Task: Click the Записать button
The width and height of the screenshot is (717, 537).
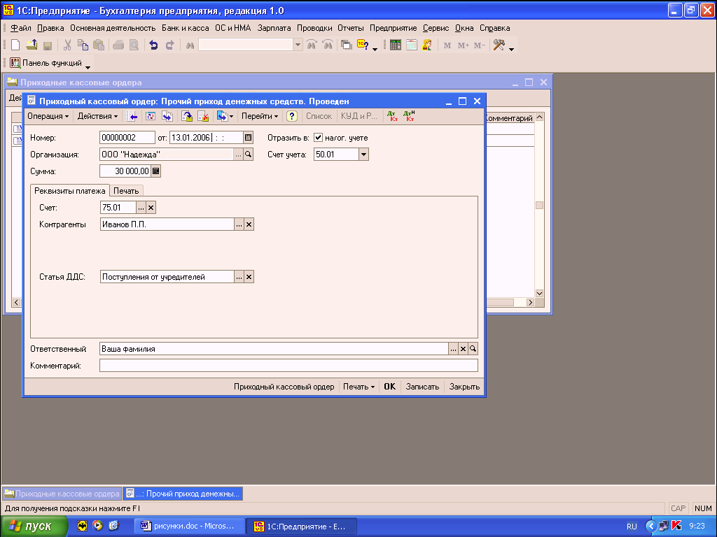Action: 422,387
